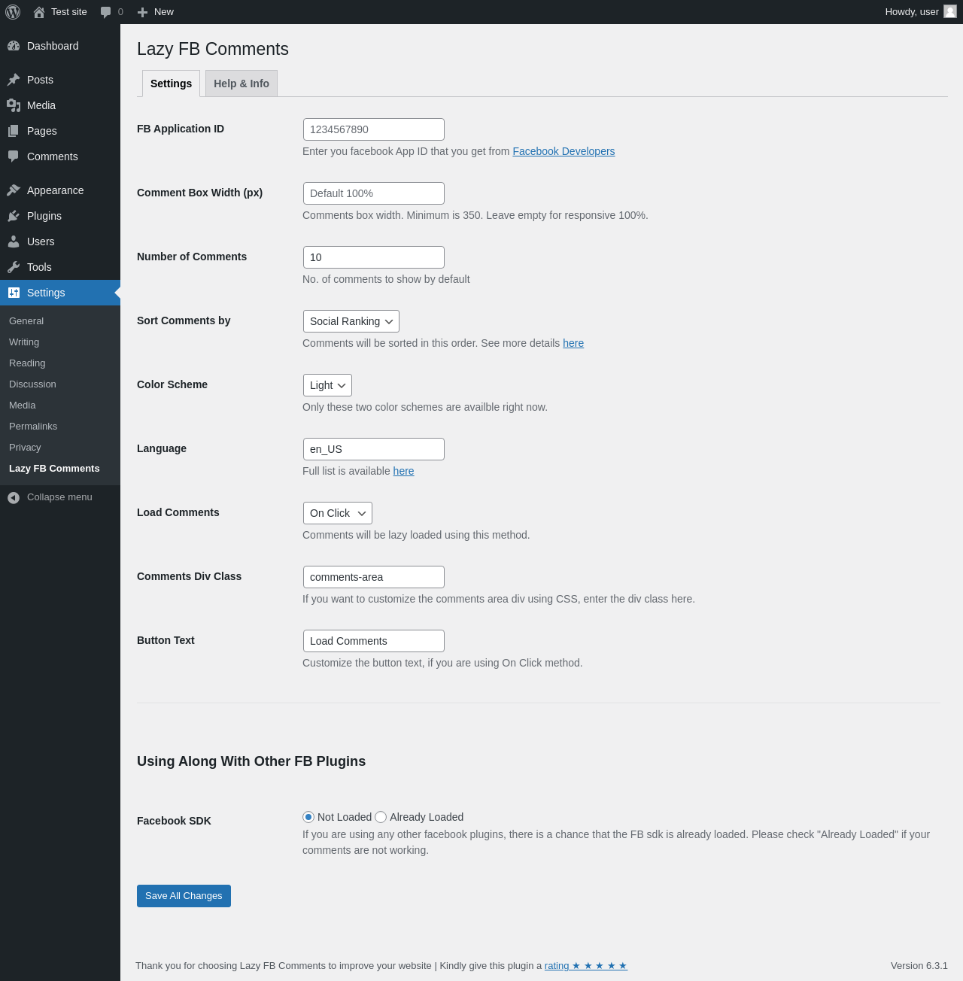Switch to the Settings tab
The width and height of the screenshot is (963, 981).
click(171, 84)
